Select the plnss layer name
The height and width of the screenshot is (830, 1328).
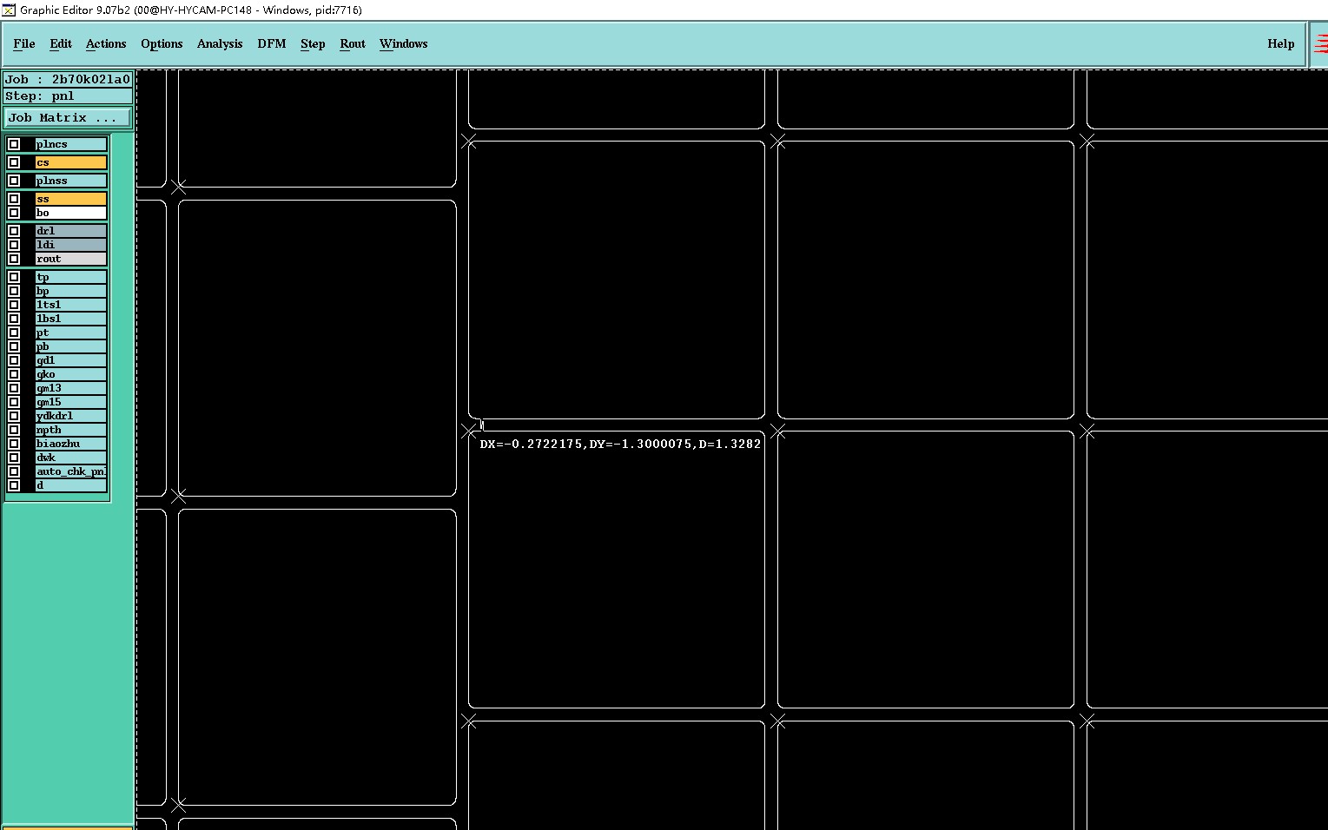71,181
